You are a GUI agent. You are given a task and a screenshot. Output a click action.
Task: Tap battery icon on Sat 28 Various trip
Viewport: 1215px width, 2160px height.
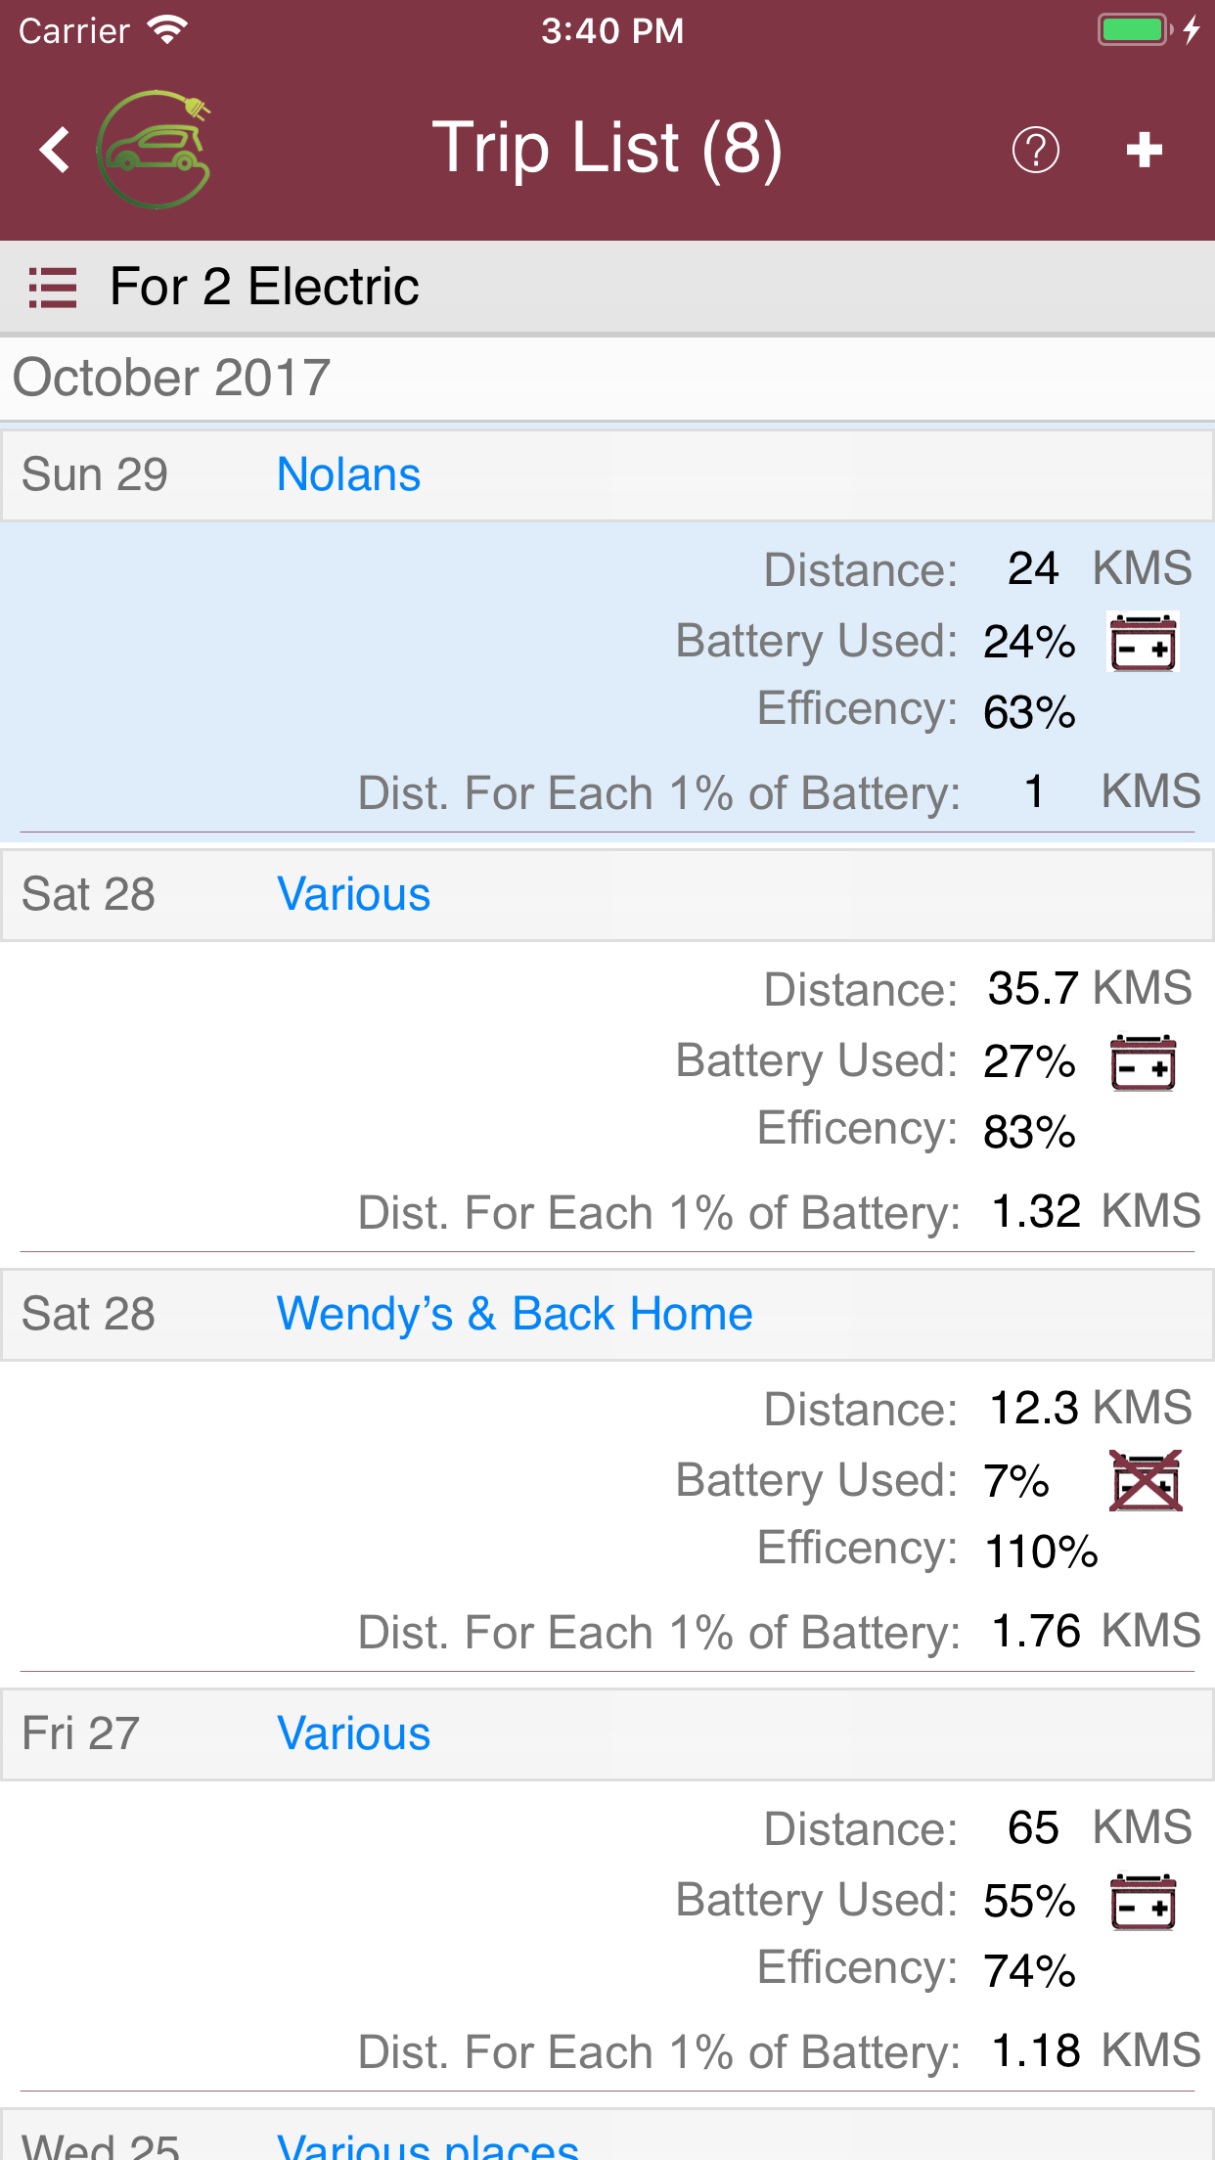tap(1143, 1062)
